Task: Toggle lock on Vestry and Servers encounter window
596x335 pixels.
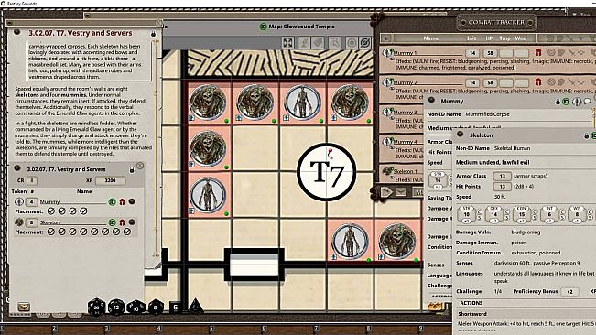Action: click(132, 169)
